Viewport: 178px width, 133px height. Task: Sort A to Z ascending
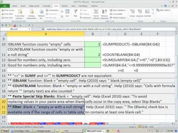pos(62,11)
